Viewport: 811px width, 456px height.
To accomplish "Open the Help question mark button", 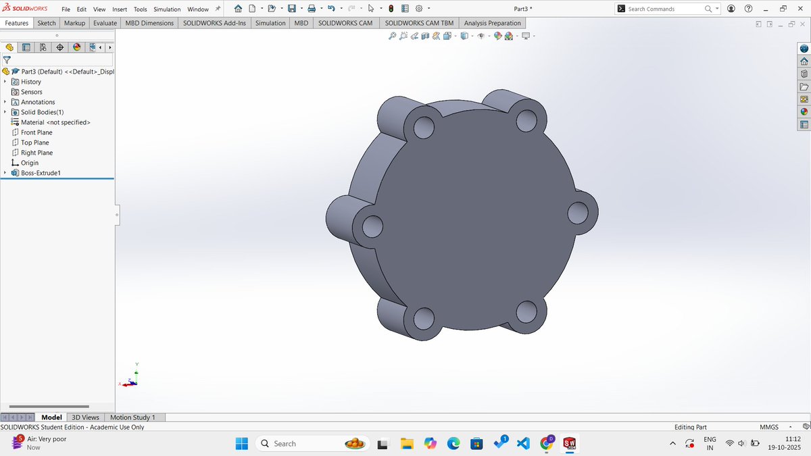I will pyautogui.click(x=748, y=9).
